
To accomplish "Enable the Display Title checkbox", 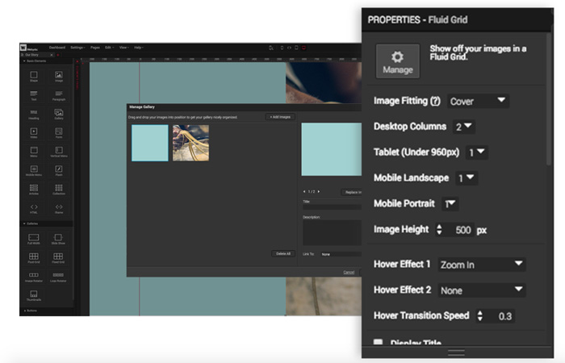I will pos(378,344).
